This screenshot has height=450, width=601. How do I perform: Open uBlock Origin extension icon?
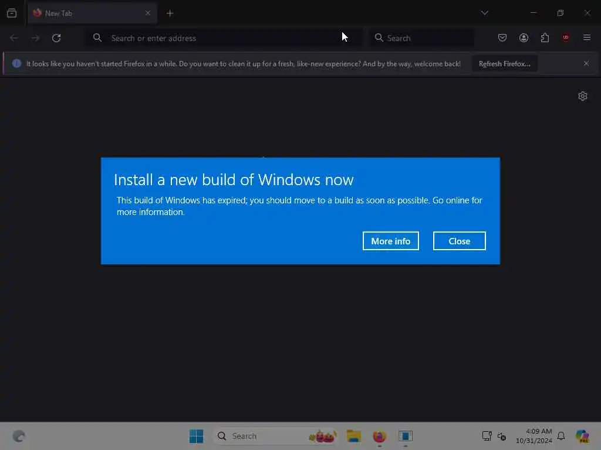click(566, 37)
